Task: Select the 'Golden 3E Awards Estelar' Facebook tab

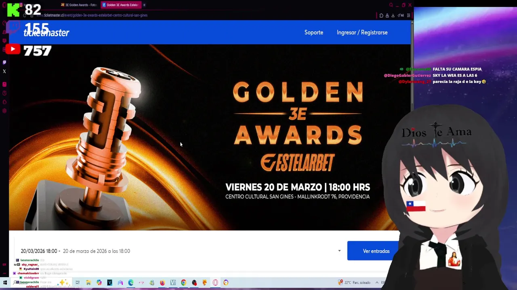Action: [120, 5]
